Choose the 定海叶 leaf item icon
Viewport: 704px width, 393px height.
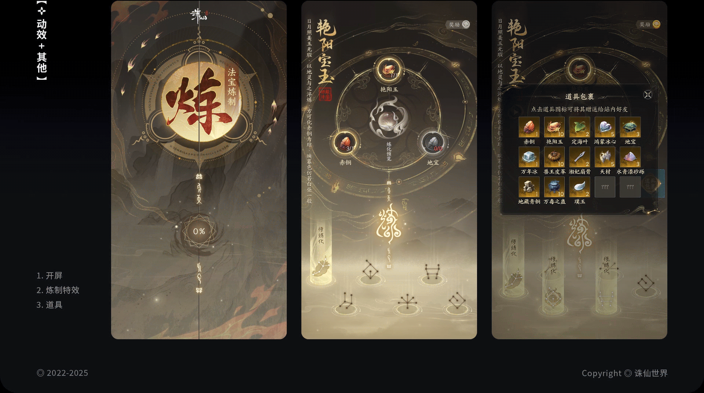[x=579, y=127]
